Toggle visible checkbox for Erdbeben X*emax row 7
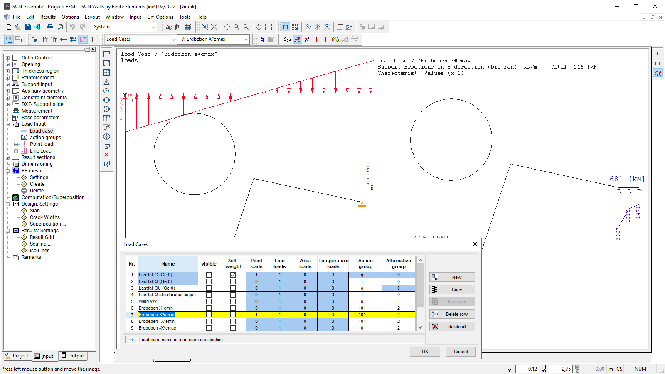The height and width of the screenshot is (374, 665). point(209,315)
